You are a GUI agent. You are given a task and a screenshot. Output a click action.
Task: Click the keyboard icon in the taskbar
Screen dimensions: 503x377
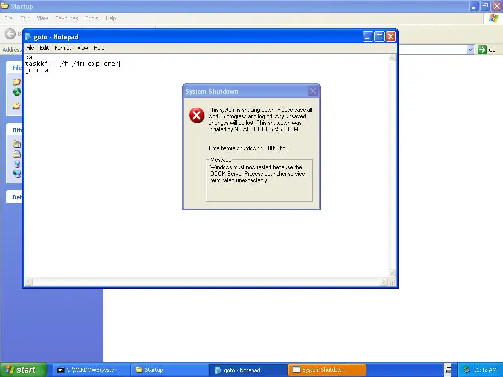[448, 370]
